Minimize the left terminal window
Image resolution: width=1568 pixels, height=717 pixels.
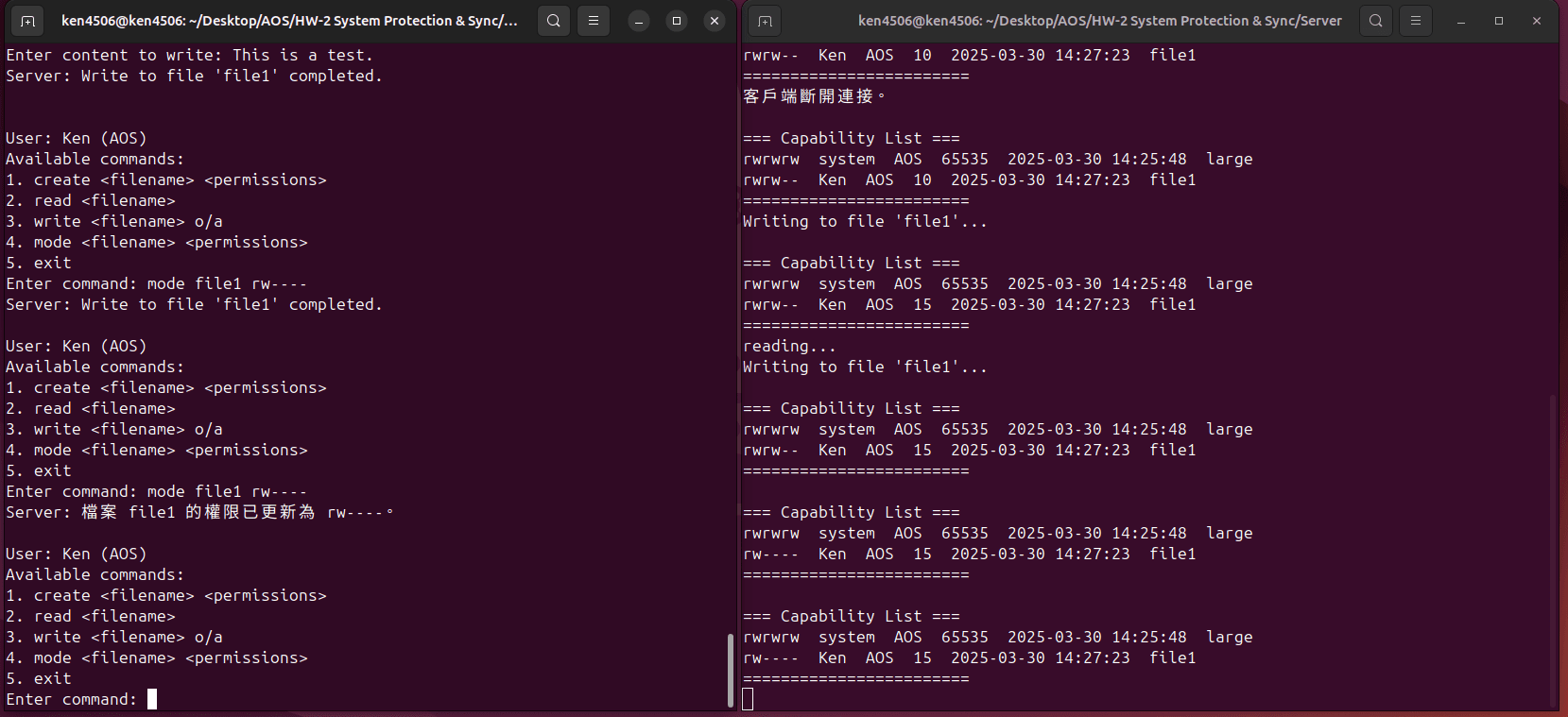pyautogui.click(x=639, y=21)
